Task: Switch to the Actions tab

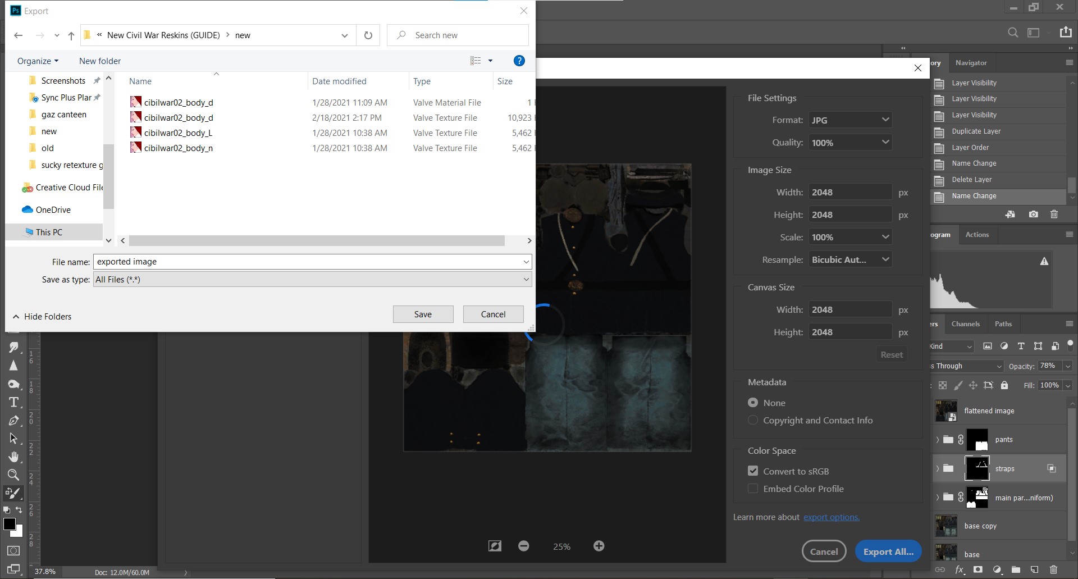Action: pyautogui.click(x=977, y=235)
